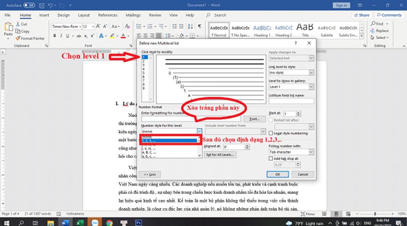Switch to the Review tab
The image size is (407, 226).
[155, 15]
